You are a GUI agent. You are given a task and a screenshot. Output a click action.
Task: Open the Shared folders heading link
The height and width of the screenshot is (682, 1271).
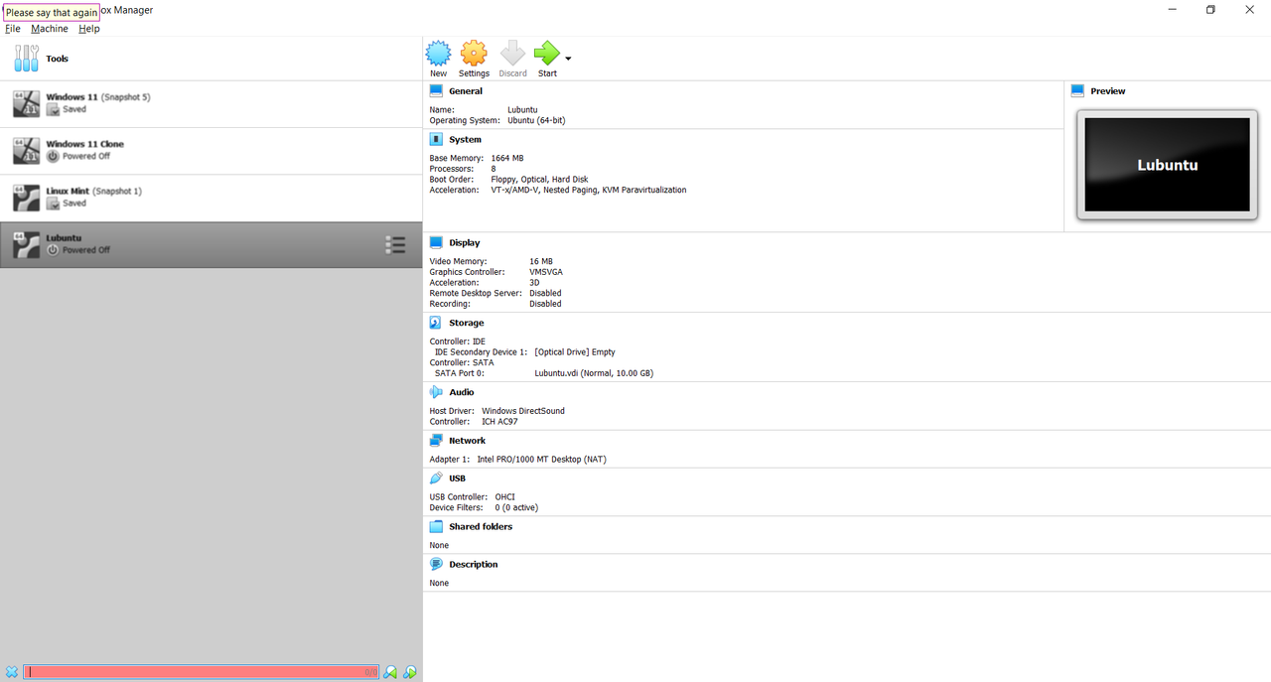[481, 527]
